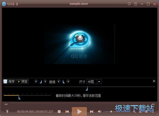Image resolution: width=159 pixels, height=116 pixels.
Task: Click the 00:00:04.000 time display
Action: pos(25,111)
